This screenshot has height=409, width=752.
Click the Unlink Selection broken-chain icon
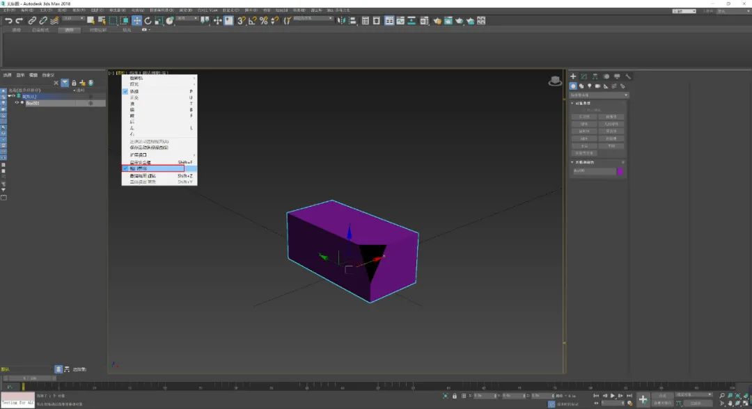click(x=43, y=21)
